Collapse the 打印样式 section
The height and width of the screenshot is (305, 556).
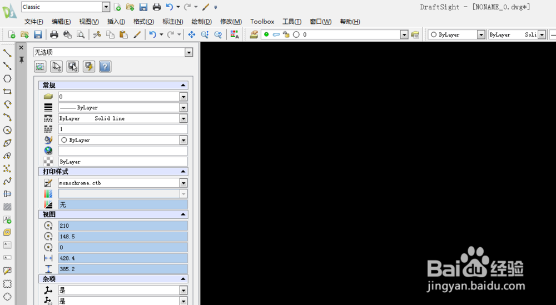coord(183,172)
